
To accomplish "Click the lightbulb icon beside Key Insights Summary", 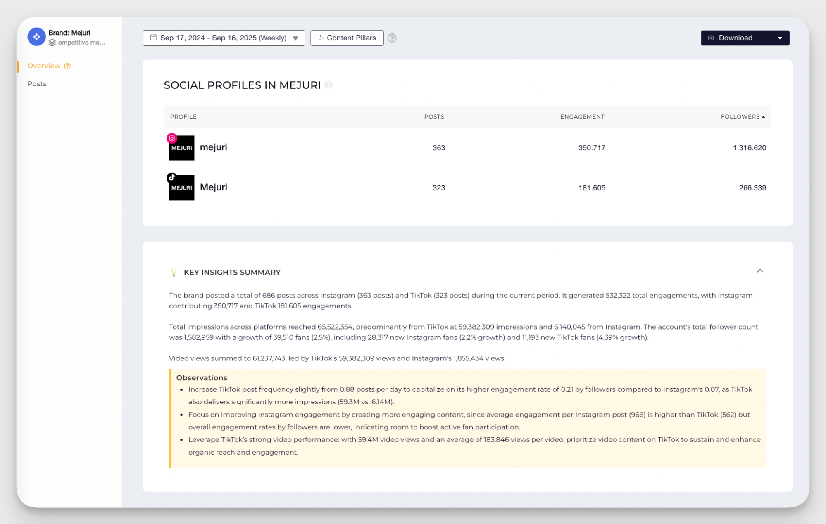I will 174,272.
